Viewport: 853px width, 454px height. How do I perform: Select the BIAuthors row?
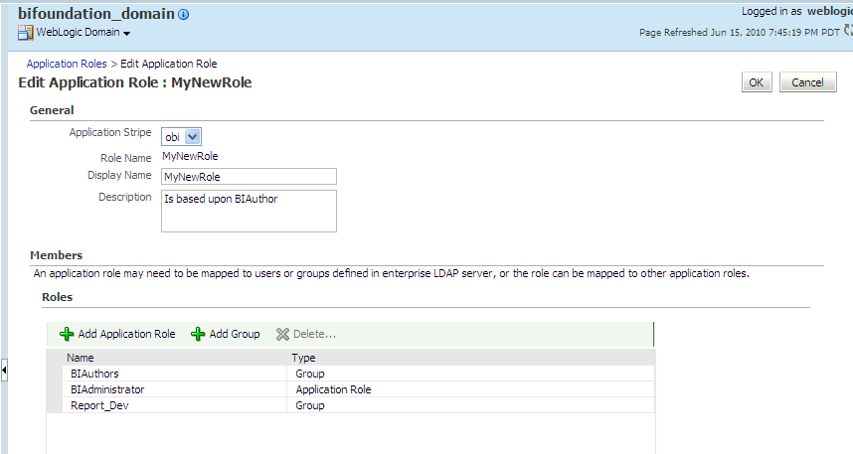coord(351,374)
